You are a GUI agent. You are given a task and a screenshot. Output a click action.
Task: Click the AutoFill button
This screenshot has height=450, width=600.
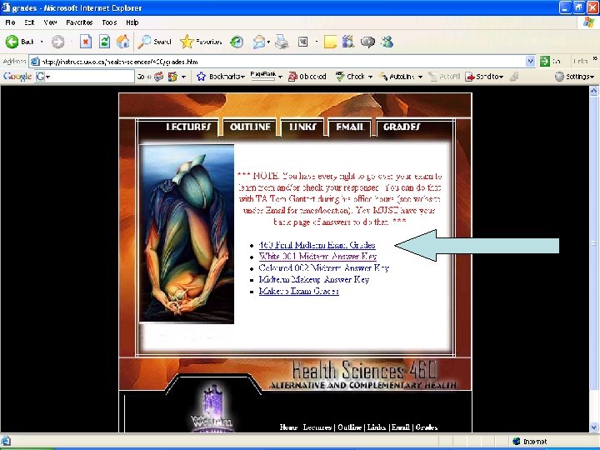pos(444,77)
